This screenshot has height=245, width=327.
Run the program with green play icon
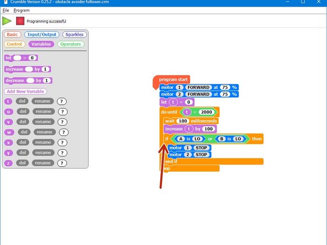pos(7,21)
